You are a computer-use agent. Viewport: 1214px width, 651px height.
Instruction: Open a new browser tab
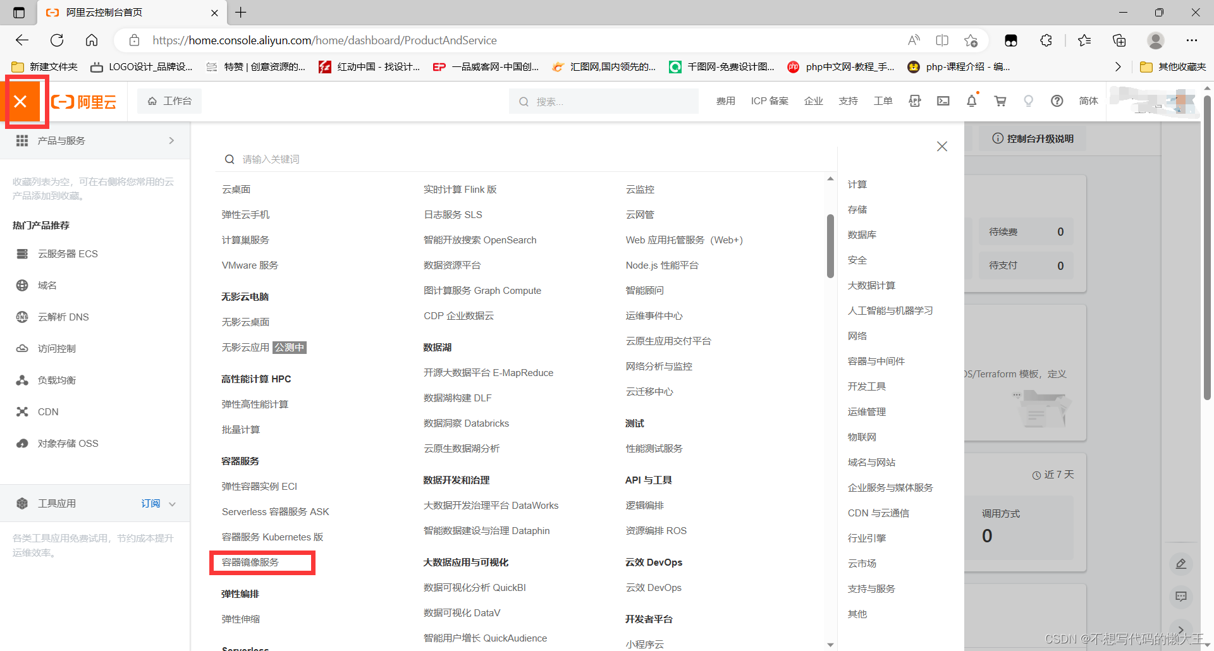pos(241,12)
